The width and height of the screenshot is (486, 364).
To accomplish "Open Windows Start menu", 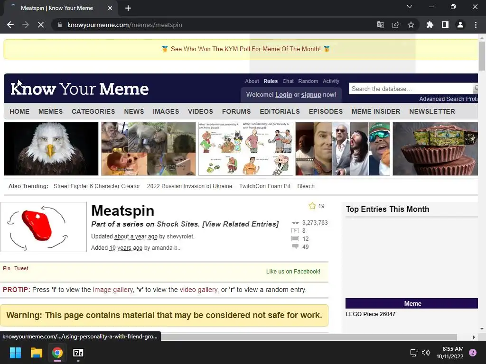I will tap(15, 353).
